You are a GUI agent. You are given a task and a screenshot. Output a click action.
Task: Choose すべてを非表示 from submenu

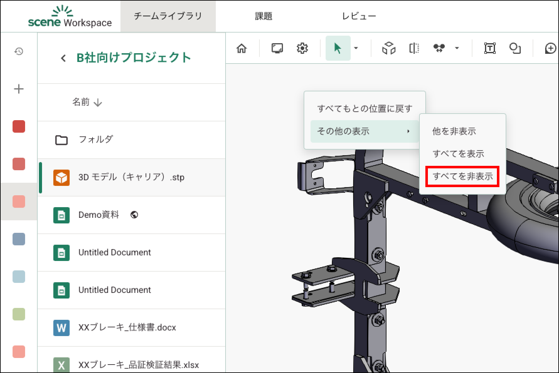pyautogui.click(x=462, y=176)
